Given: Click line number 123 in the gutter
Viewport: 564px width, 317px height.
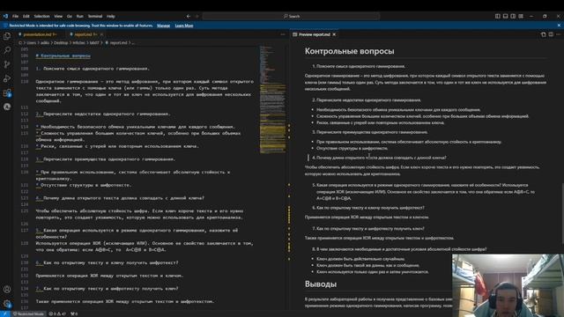Looking at the screenshot, I should [x=25, y=198].
